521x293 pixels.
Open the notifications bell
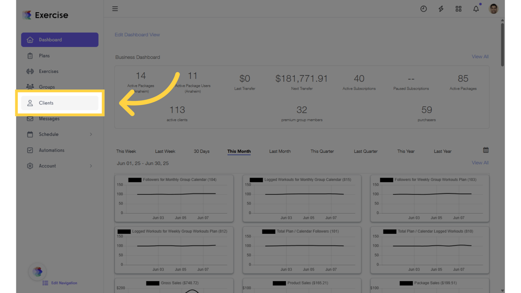click(476, 8)
